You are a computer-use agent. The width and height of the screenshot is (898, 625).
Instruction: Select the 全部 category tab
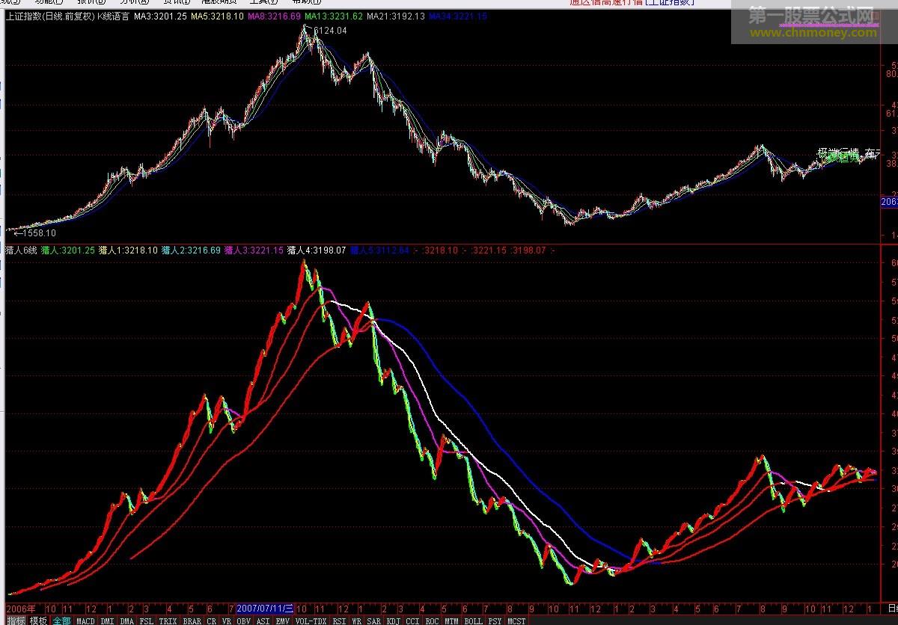[61, 621]
